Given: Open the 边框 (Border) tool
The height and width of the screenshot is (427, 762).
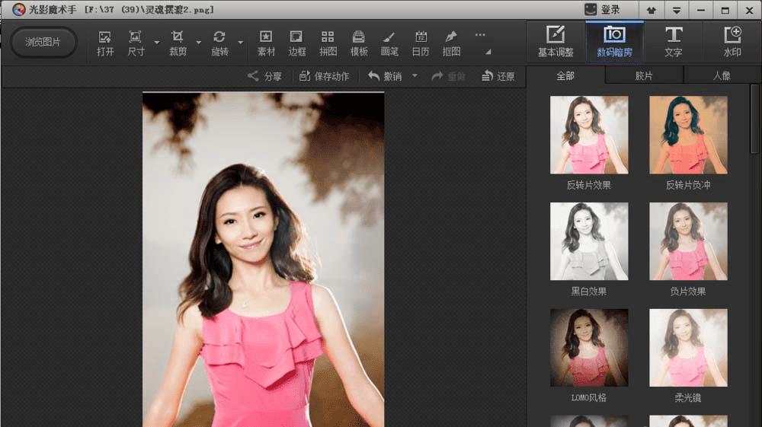Looking at the screenshot, I should (296, 43).
